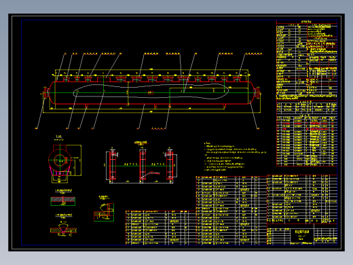The image size is (353, 265).
Task: Click the saddle support detail with red columns
Action: coord(141,165)
